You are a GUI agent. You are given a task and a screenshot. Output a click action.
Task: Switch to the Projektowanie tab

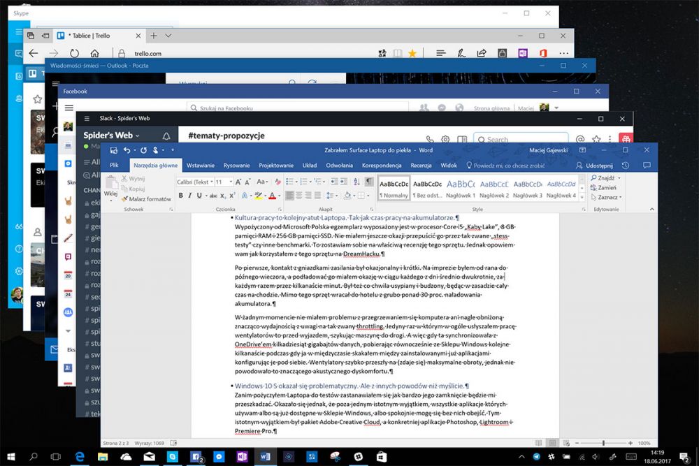pos(276,166)
